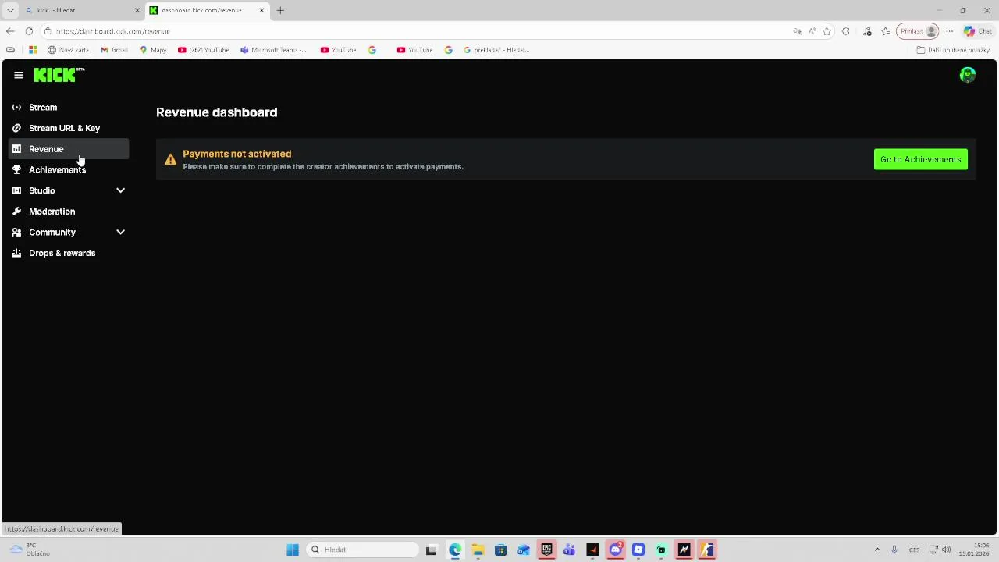The height and width of the screenshot is (562, 999).
Task: Click the Go to Achievements button
Action: click(920, 159)
